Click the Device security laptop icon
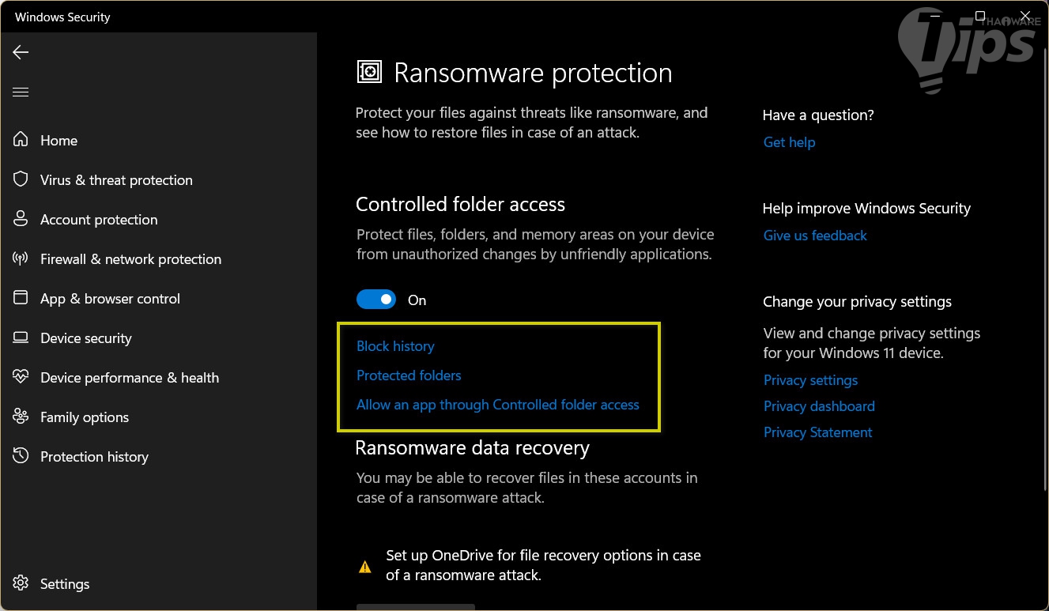 21,338
